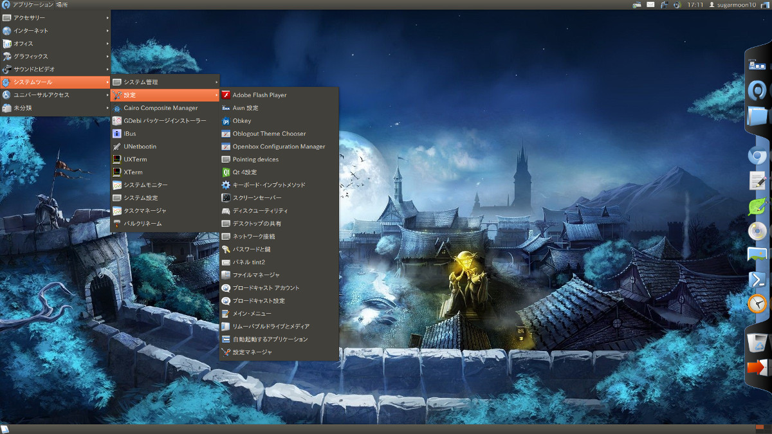This screenshot has height=434, width=772.
Task: Open バルクリネーム
Action: tap(165, 224)
